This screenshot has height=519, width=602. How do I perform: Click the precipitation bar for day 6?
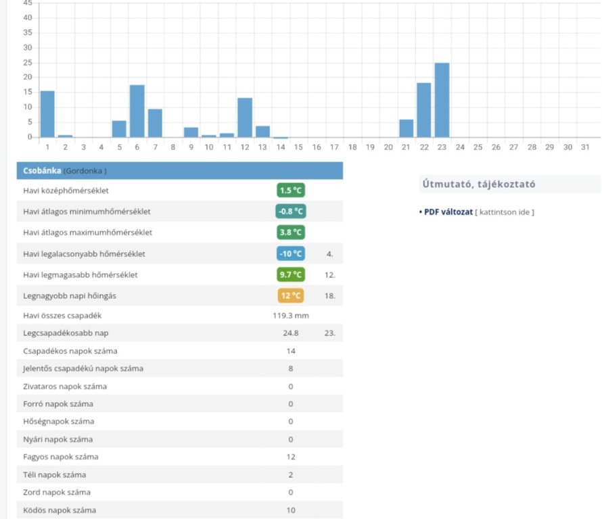point(137,111)
